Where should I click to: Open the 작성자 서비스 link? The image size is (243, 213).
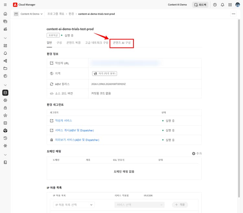64,121
